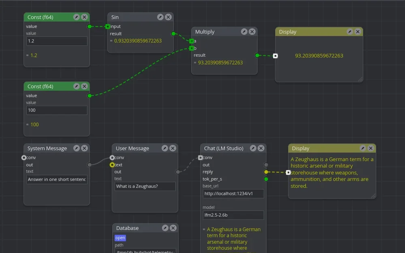Screen dimensions: 405x253
Task: Open the Multiply node's edit pencil
Action: [244, 32]
